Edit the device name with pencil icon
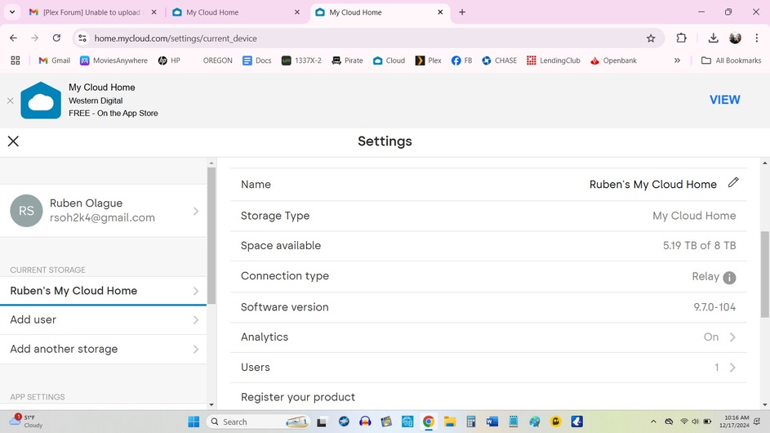The width and height of the screenshot is (770, 433). tap(733, 183)
